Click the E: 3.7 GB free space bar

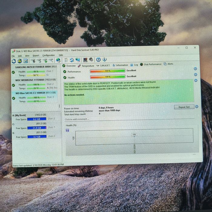click(x=37, y=137)
